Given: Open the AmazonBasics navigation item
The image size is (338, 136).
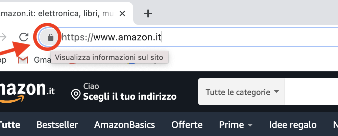Looking at the screenshot, I should tap(125, 125).
